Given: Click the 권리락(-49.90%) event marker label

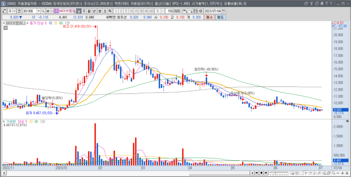Looking at the screenshot, I should tap(206, 69).
